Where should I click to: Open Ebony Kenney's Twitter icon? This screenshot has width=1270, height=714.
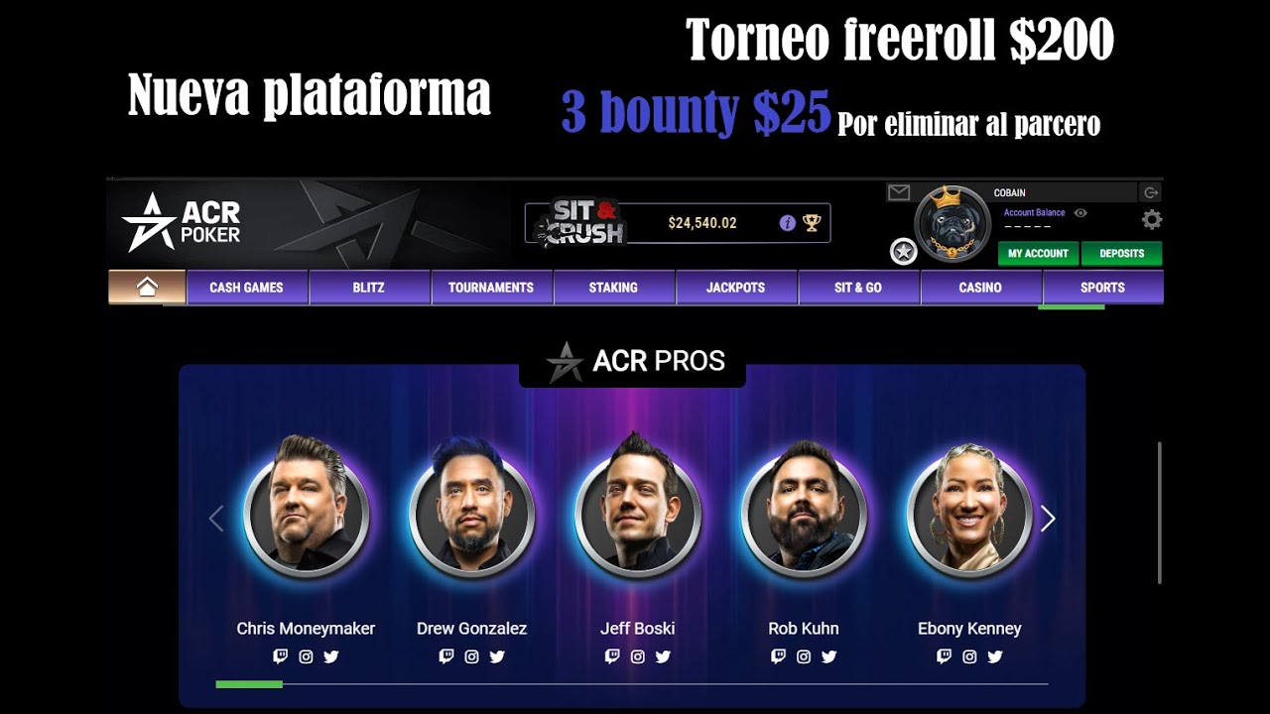[x=995, y=656]
